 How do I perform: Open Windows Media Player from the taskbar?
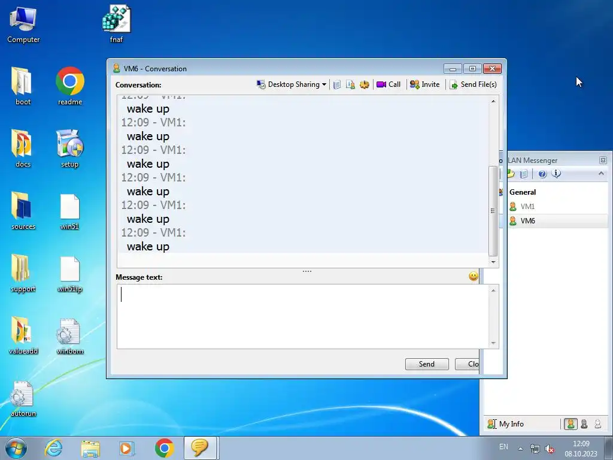pyautogui.click(x=127, y=448)
